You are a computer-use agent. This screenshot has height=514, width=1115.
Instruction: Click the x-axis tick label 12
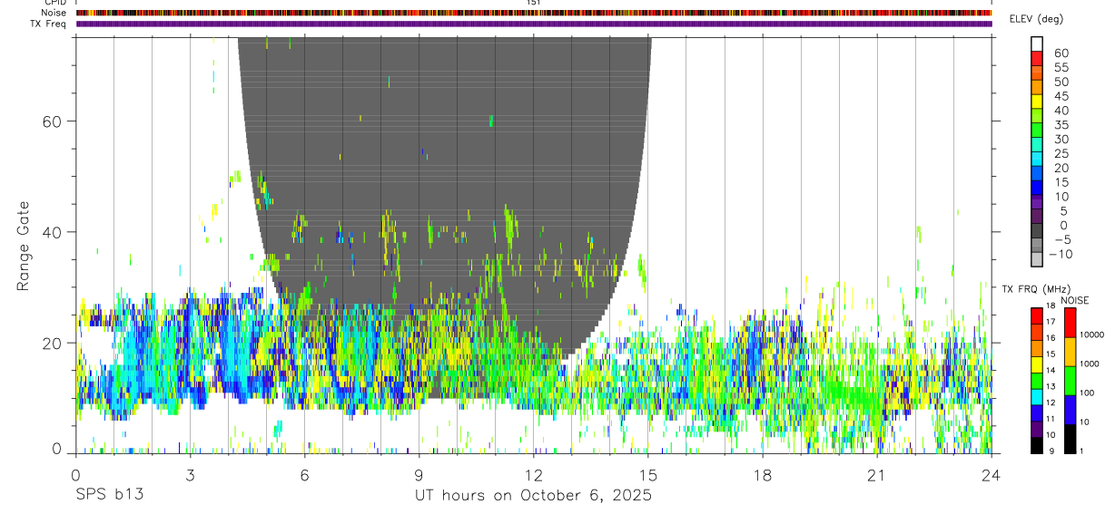point(534,474)
